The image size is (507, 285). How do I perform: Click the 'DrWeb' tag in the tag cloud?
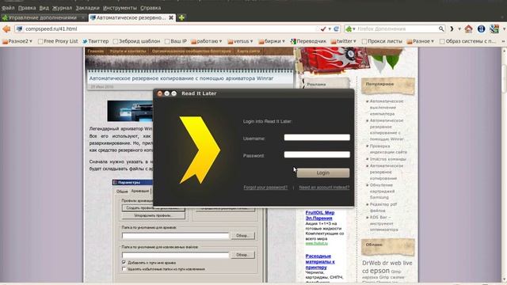click(372, 263)
